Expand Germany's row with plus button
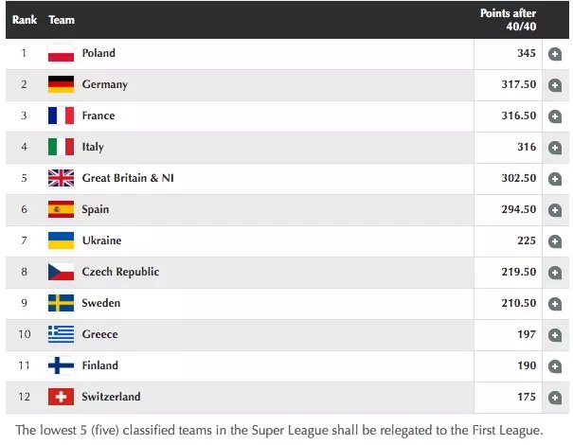 [x=555, y=85]
